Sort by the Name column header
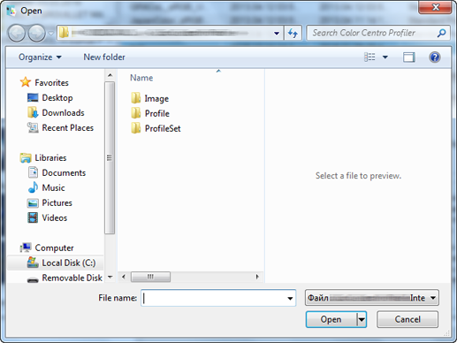The height and width of the screenshot is (343, 457). click(141, 78)
